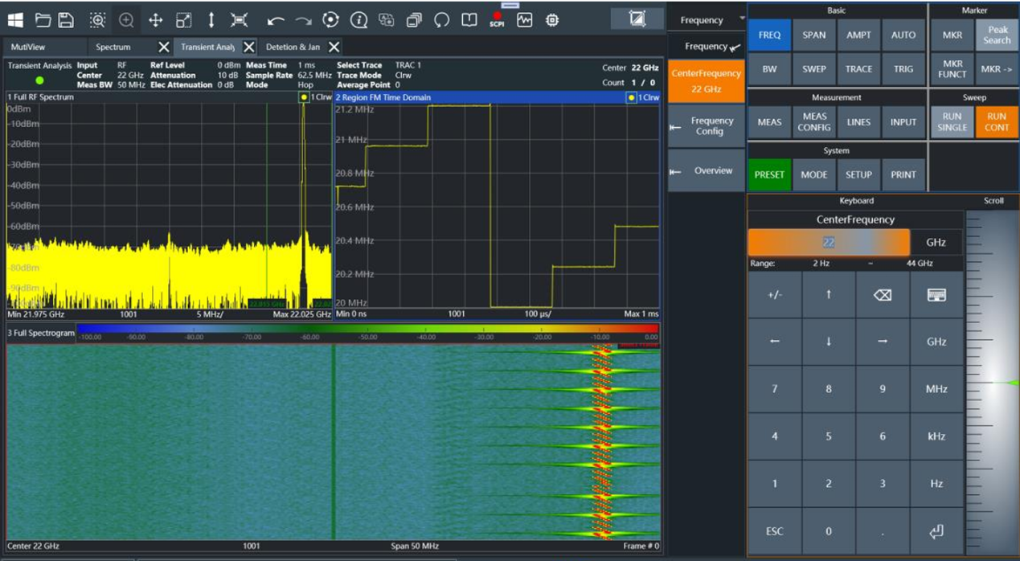Viewport: 1020px width, 561px height.
Task: Click the LINES button
Action: click(x=858, y=122)
